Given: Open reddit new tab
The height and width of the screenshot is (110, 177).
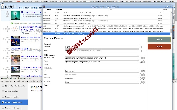Looking at the screenshot, I should click(x=27, y=8).
